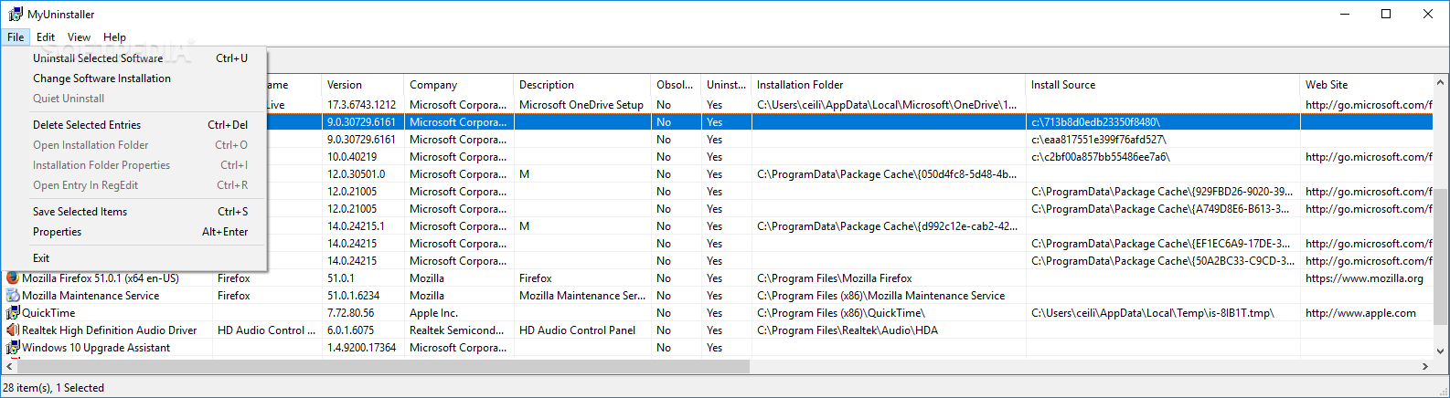This screenshot has width=1450, height=398.
Task: Click install source c:\c2bf00a857bb55486ee7a6\
Action: point(1101,157)
